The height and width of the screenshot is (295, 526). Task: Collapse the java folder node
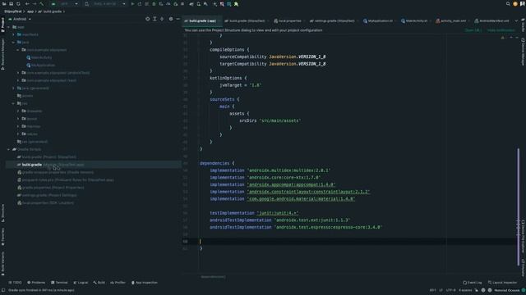click(13, 42)
